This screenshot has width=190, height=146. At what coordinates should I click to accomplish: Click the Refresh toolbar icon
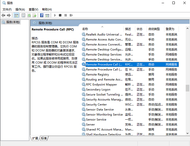pos(29,15)
